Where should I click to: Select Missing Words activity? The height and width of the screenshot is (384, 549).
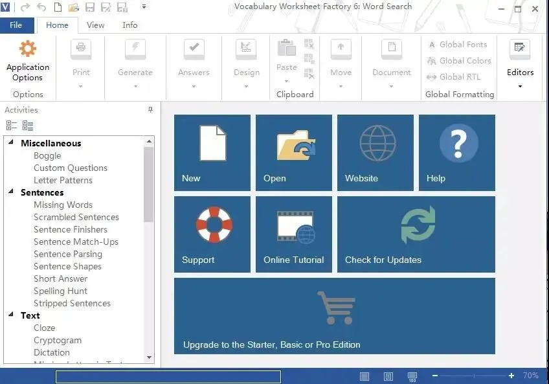[x=63, y=205]
